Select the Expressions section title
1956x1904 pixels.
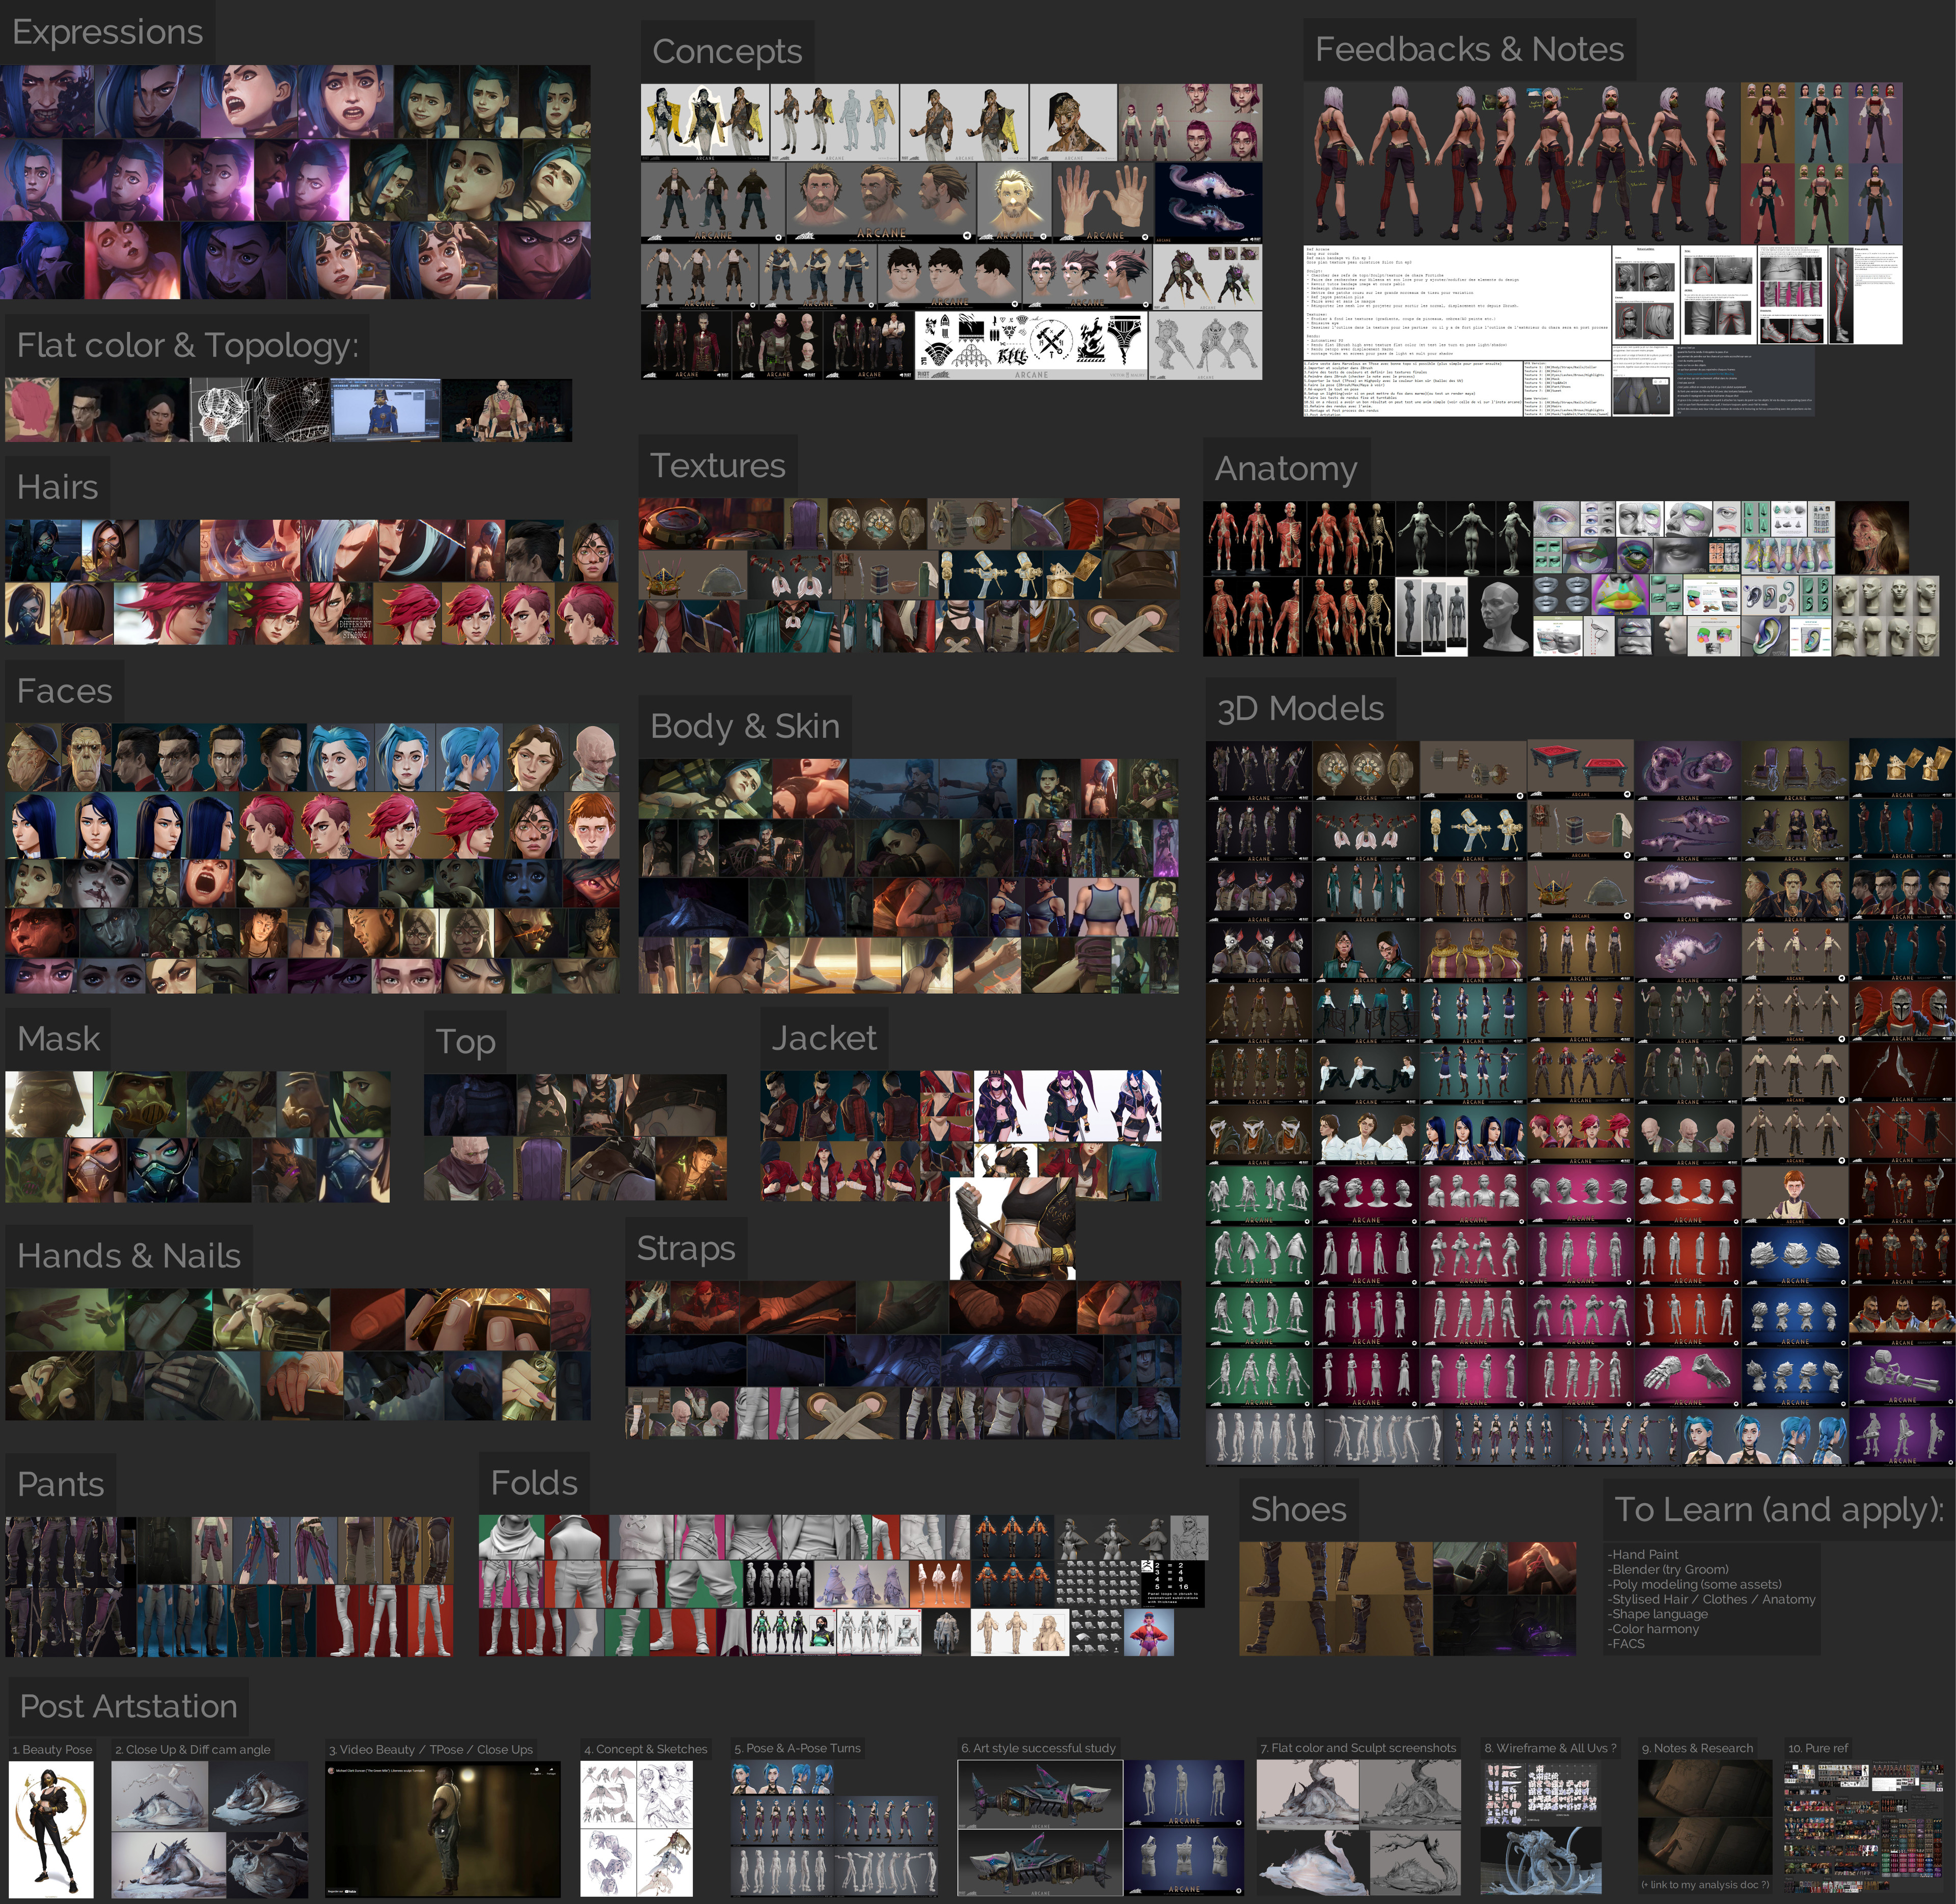click(x=107, y=31)
